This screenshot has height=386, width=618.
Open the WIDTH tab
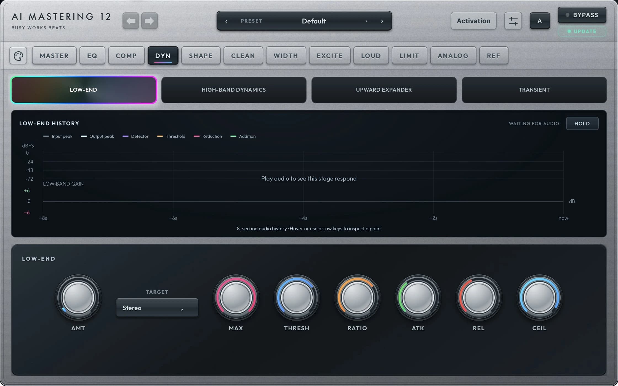click(286, 56)
